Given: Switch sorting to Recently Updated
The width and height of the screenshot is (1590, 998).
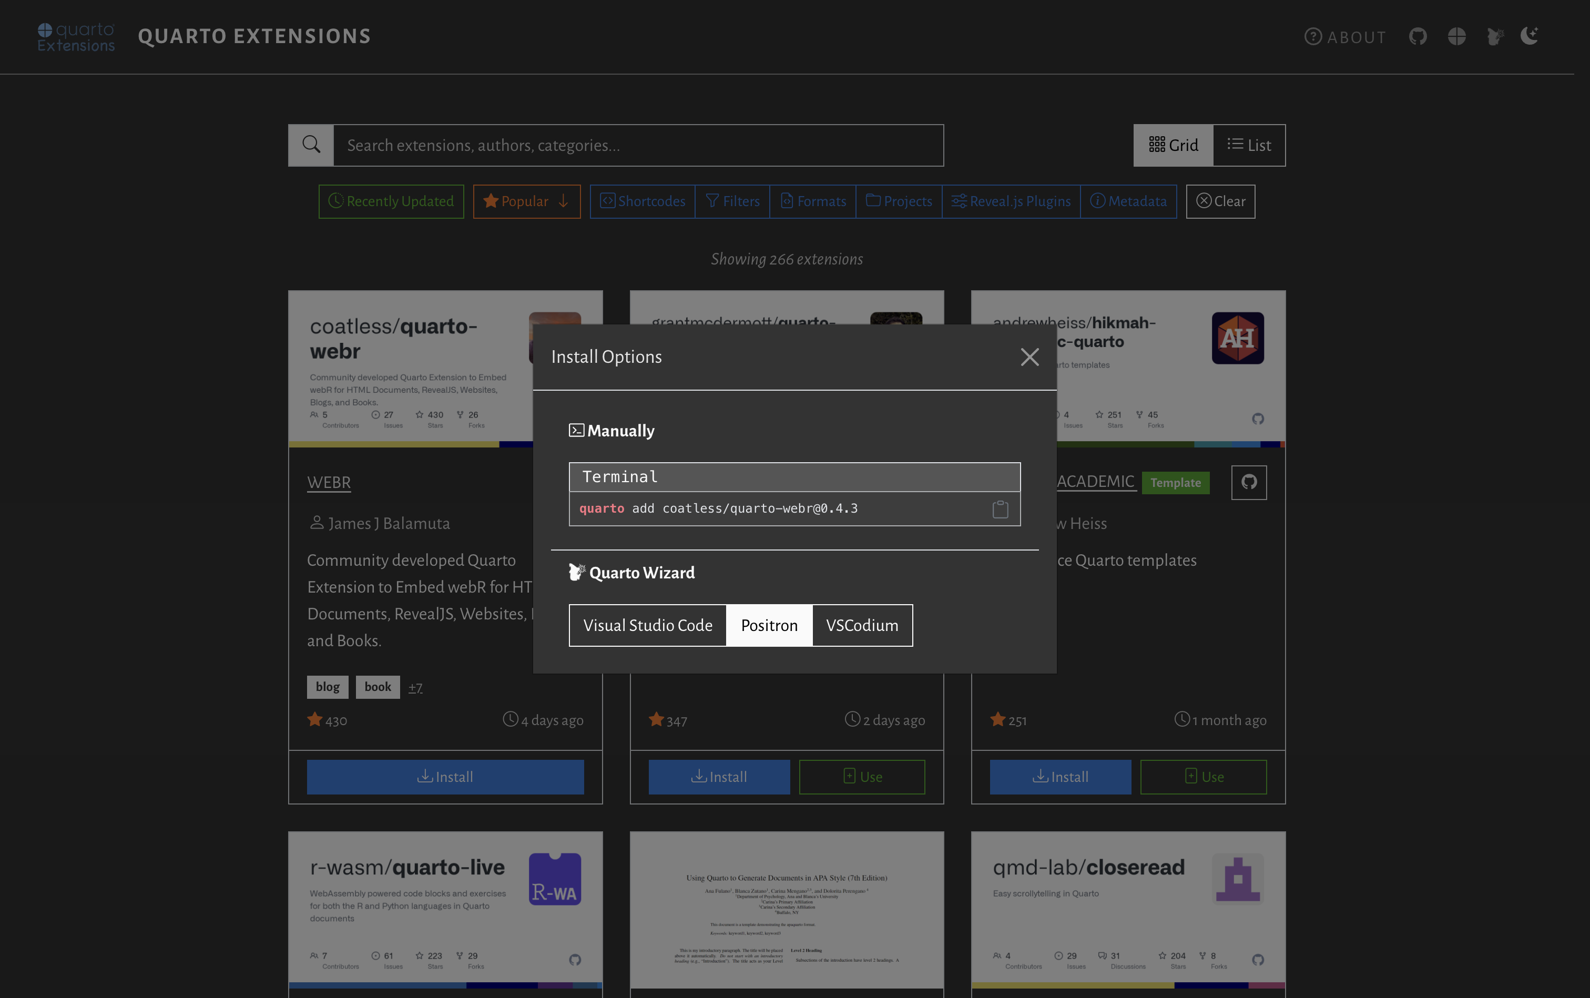Looking at the screenshot, I should (x=391, y=201).
